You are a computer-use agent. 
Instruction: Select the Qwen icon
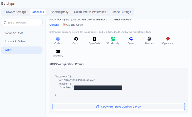point(131,39)
